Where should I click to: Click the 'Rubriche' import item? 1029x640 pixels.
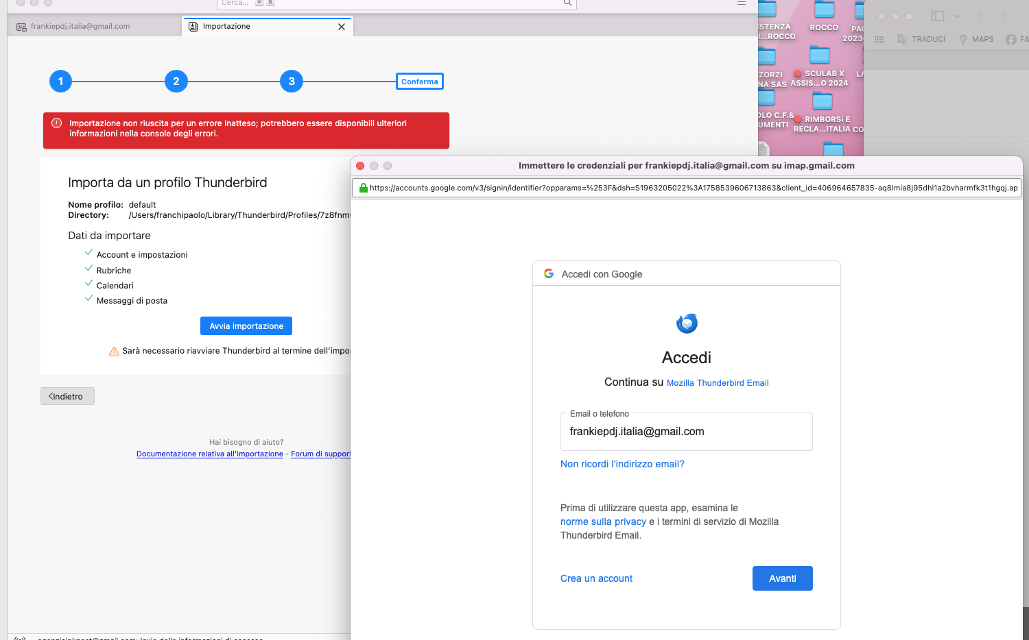(114, 271)
